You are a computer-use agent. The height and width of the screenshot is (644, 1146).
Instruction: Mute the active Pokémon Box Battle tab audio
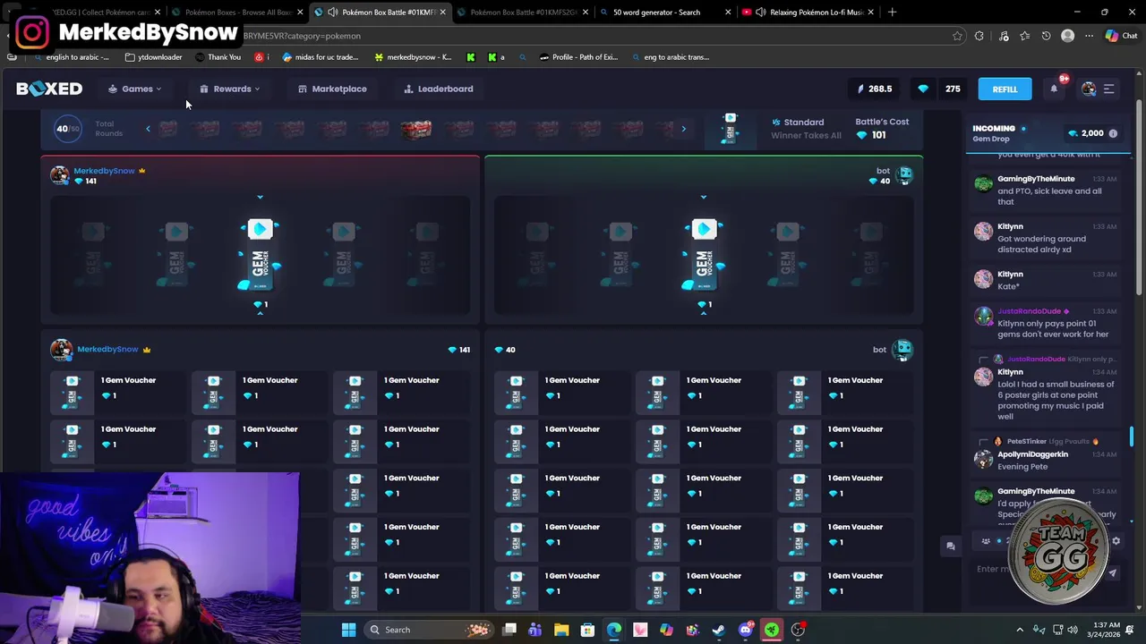[x=333, y=13]
